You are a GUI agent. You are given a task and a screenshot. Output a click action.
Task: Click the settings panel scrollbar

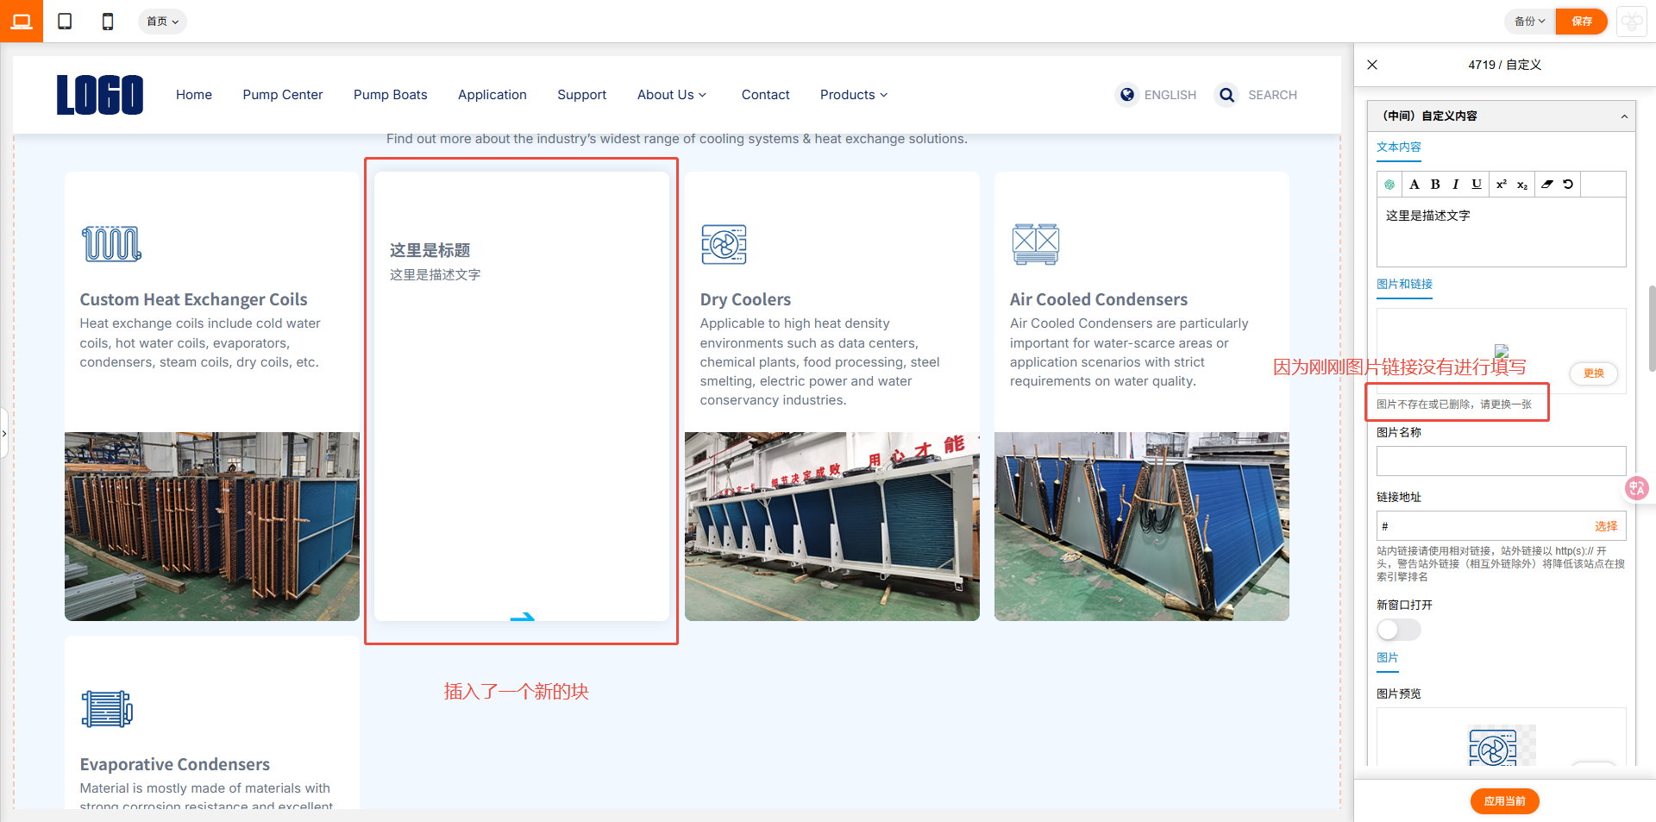1652,328
